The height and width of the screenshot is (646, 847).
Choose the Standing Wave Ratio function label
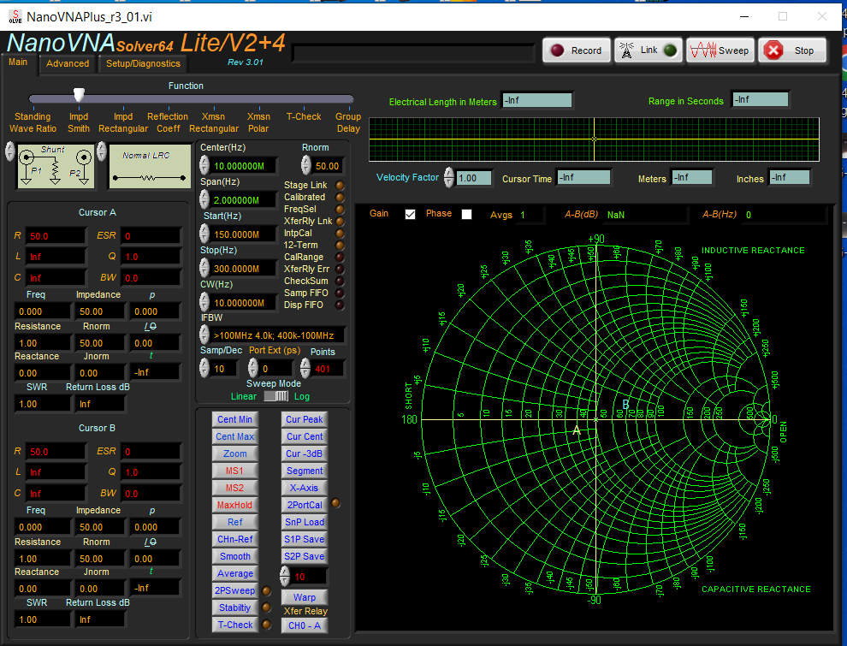coord(33,122)
